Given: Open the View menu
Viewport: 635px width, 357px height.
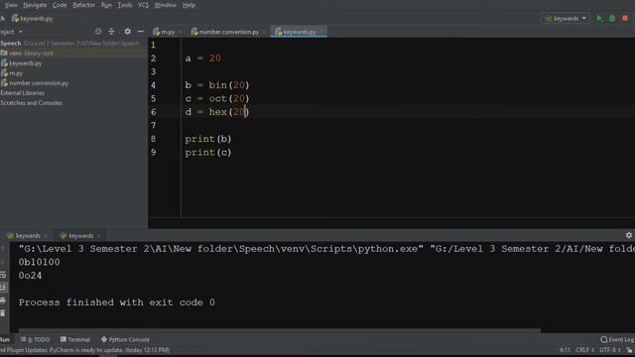Looking at the screenshot, I should point(11,5).
